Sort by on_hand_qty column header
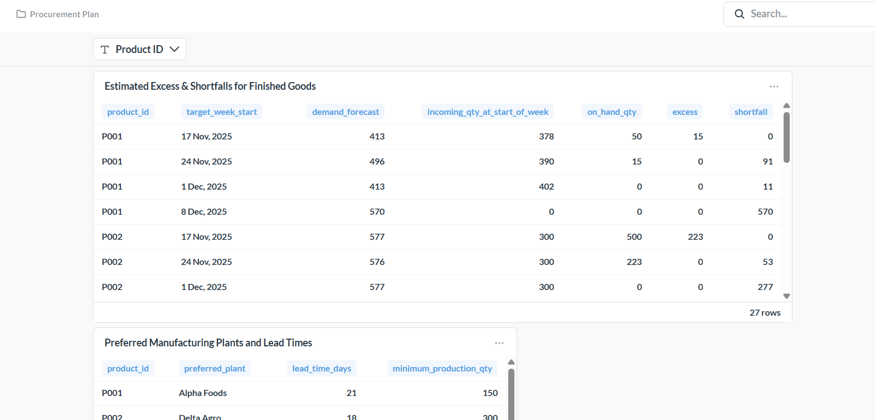 pos(612,112)
